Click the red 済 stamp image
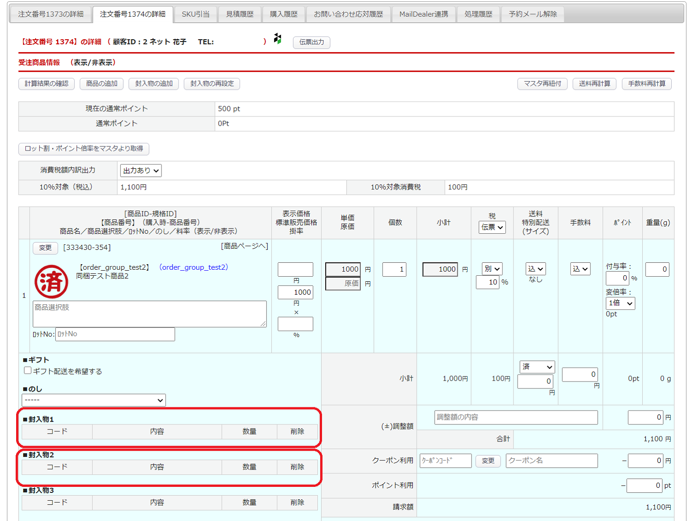692x521 pixels. click(x=51, y=281)
